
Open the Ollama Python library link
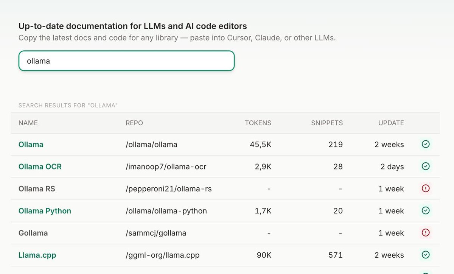pos(45,211)
